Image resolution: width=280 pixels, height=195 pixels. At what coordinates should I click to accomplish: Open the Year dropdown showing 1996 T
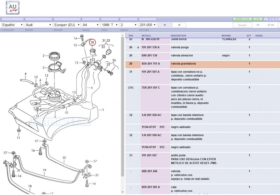(x=110, y=25)
